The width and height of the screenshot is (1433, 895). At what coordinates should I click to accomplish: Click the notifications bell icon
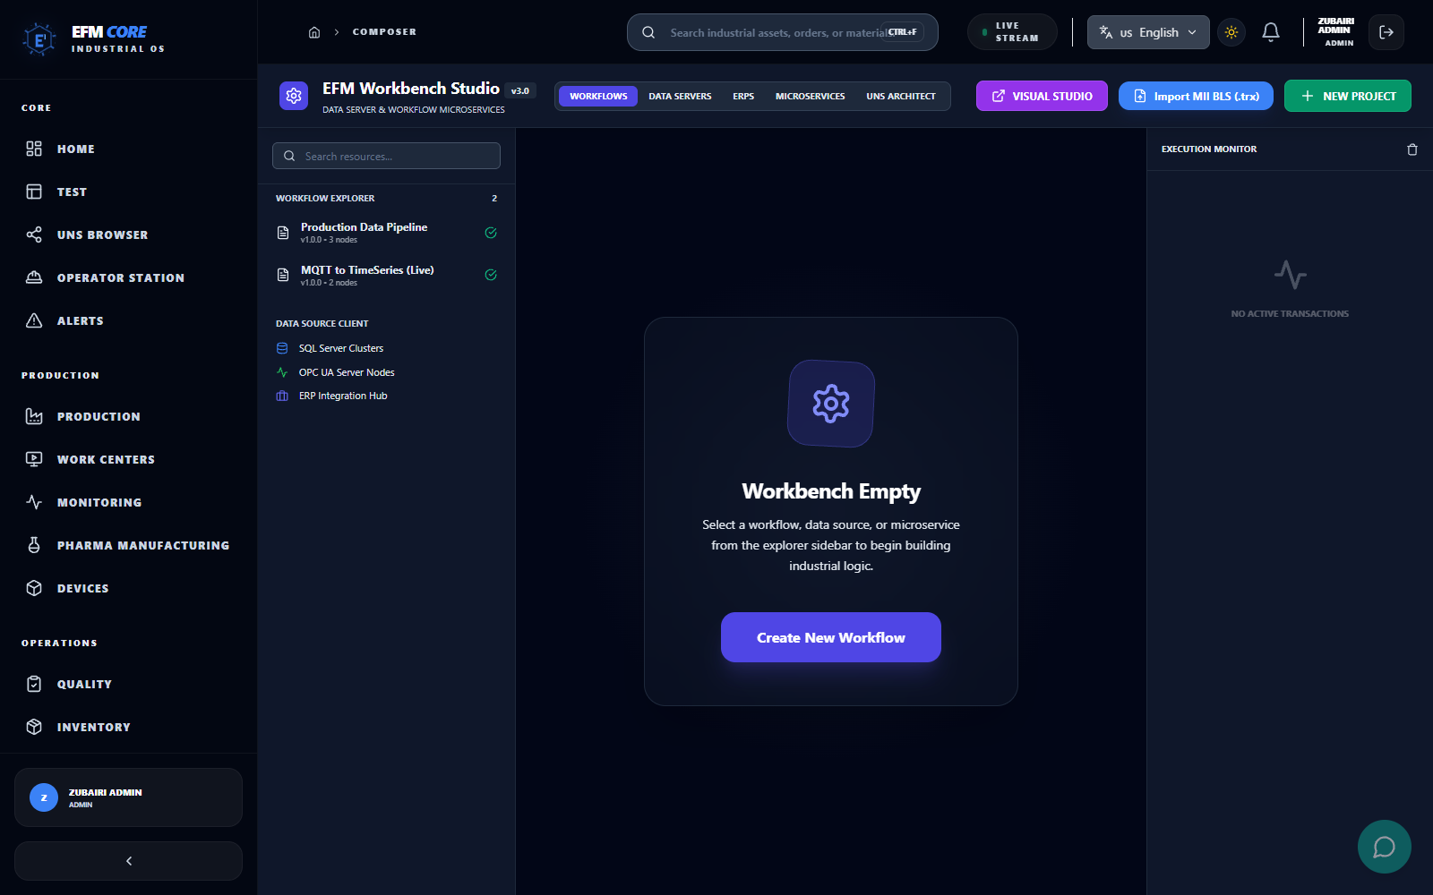pos(1270,32)
